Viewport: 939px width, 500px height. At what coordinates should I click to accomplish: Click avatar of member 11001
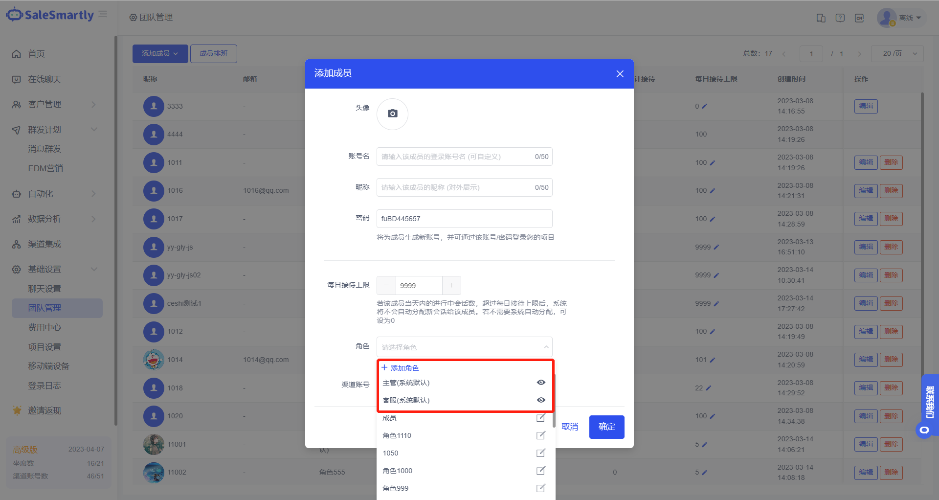[154, 444]
